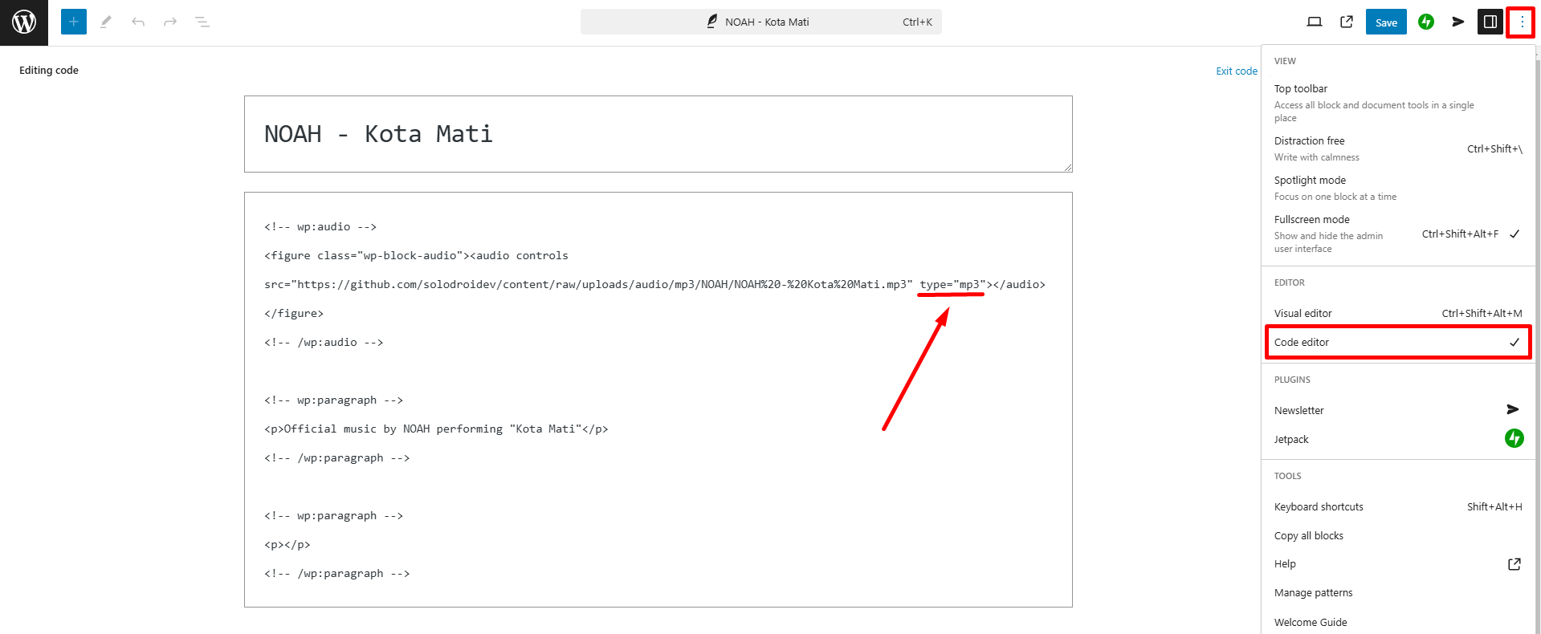This screenshot has height=634, width=1541.
Task: Click the external link icon beside Help
Action: tap(1515, 564)
